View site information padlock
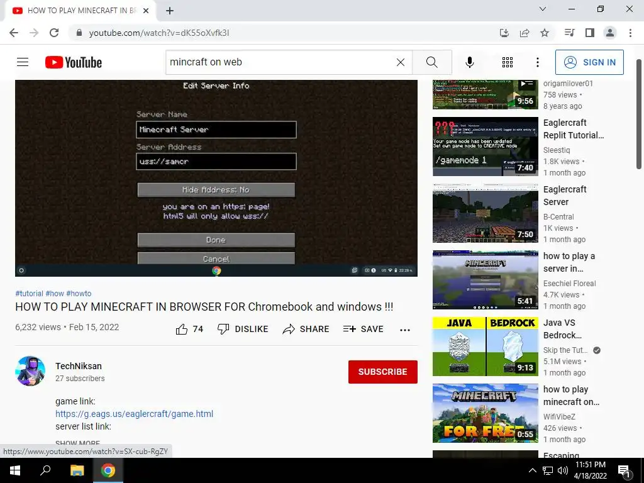Viewport: 644px width, 483px height. tap(79, 33)
